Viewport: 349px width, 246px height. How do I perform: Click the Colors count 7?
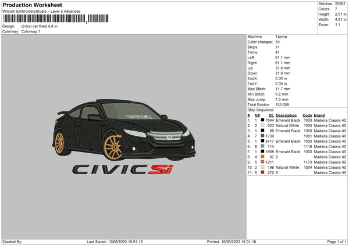coord(336,9)
